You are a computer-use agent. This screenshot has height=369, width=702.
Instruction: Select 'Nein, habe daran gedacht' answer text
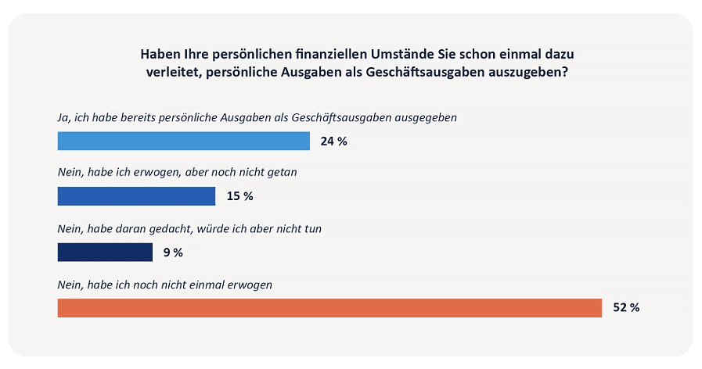click(189, 229)
